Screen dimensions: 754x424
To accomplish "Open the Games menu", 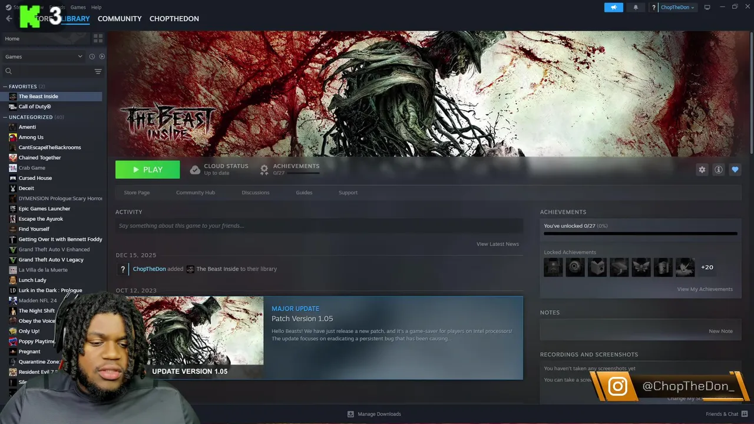I will [78, 7].
